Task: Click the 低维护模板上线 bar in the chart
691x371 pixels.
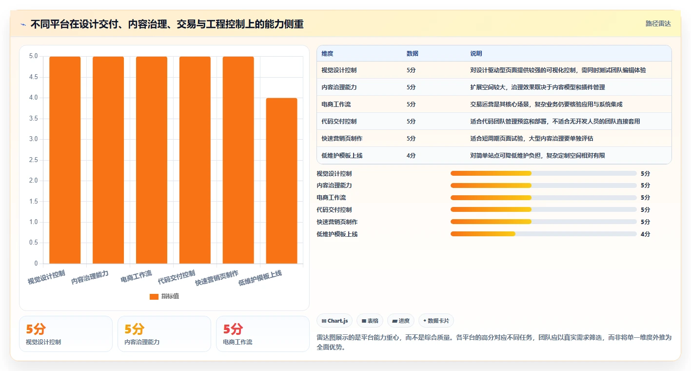Action: [x=281, y=181]
